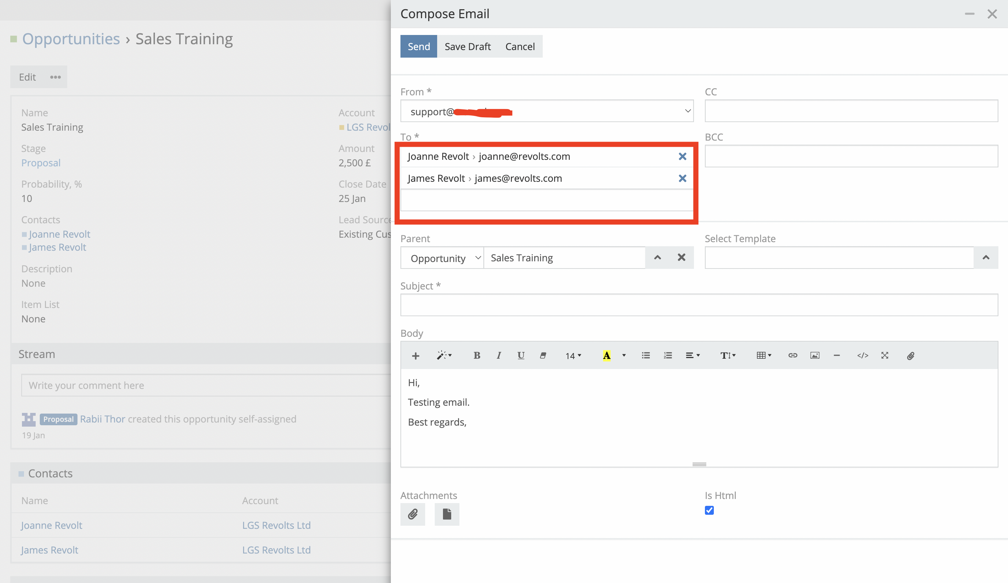Attach a file using the paperclip icon

(413, 514)
